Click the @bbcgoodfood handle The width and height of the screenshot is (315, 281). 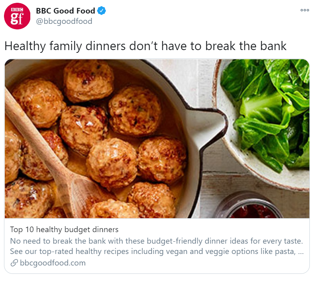coord(64,21)
